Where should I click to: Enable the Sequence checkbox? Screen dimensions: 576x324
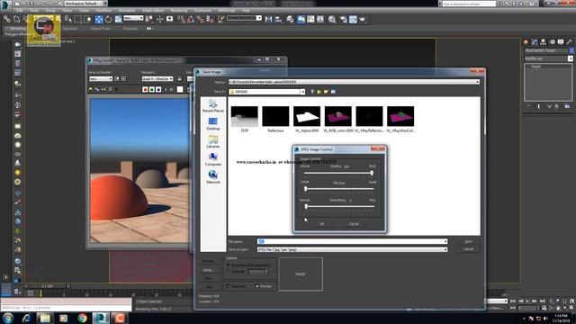pyautogui.click(x=228, y=286)
